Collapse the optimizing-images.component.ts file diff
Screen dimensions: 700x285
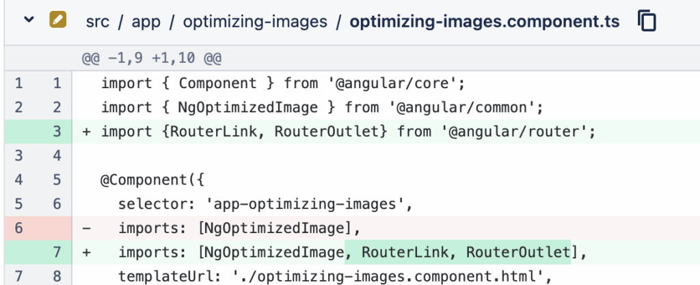tap(29, 20)
